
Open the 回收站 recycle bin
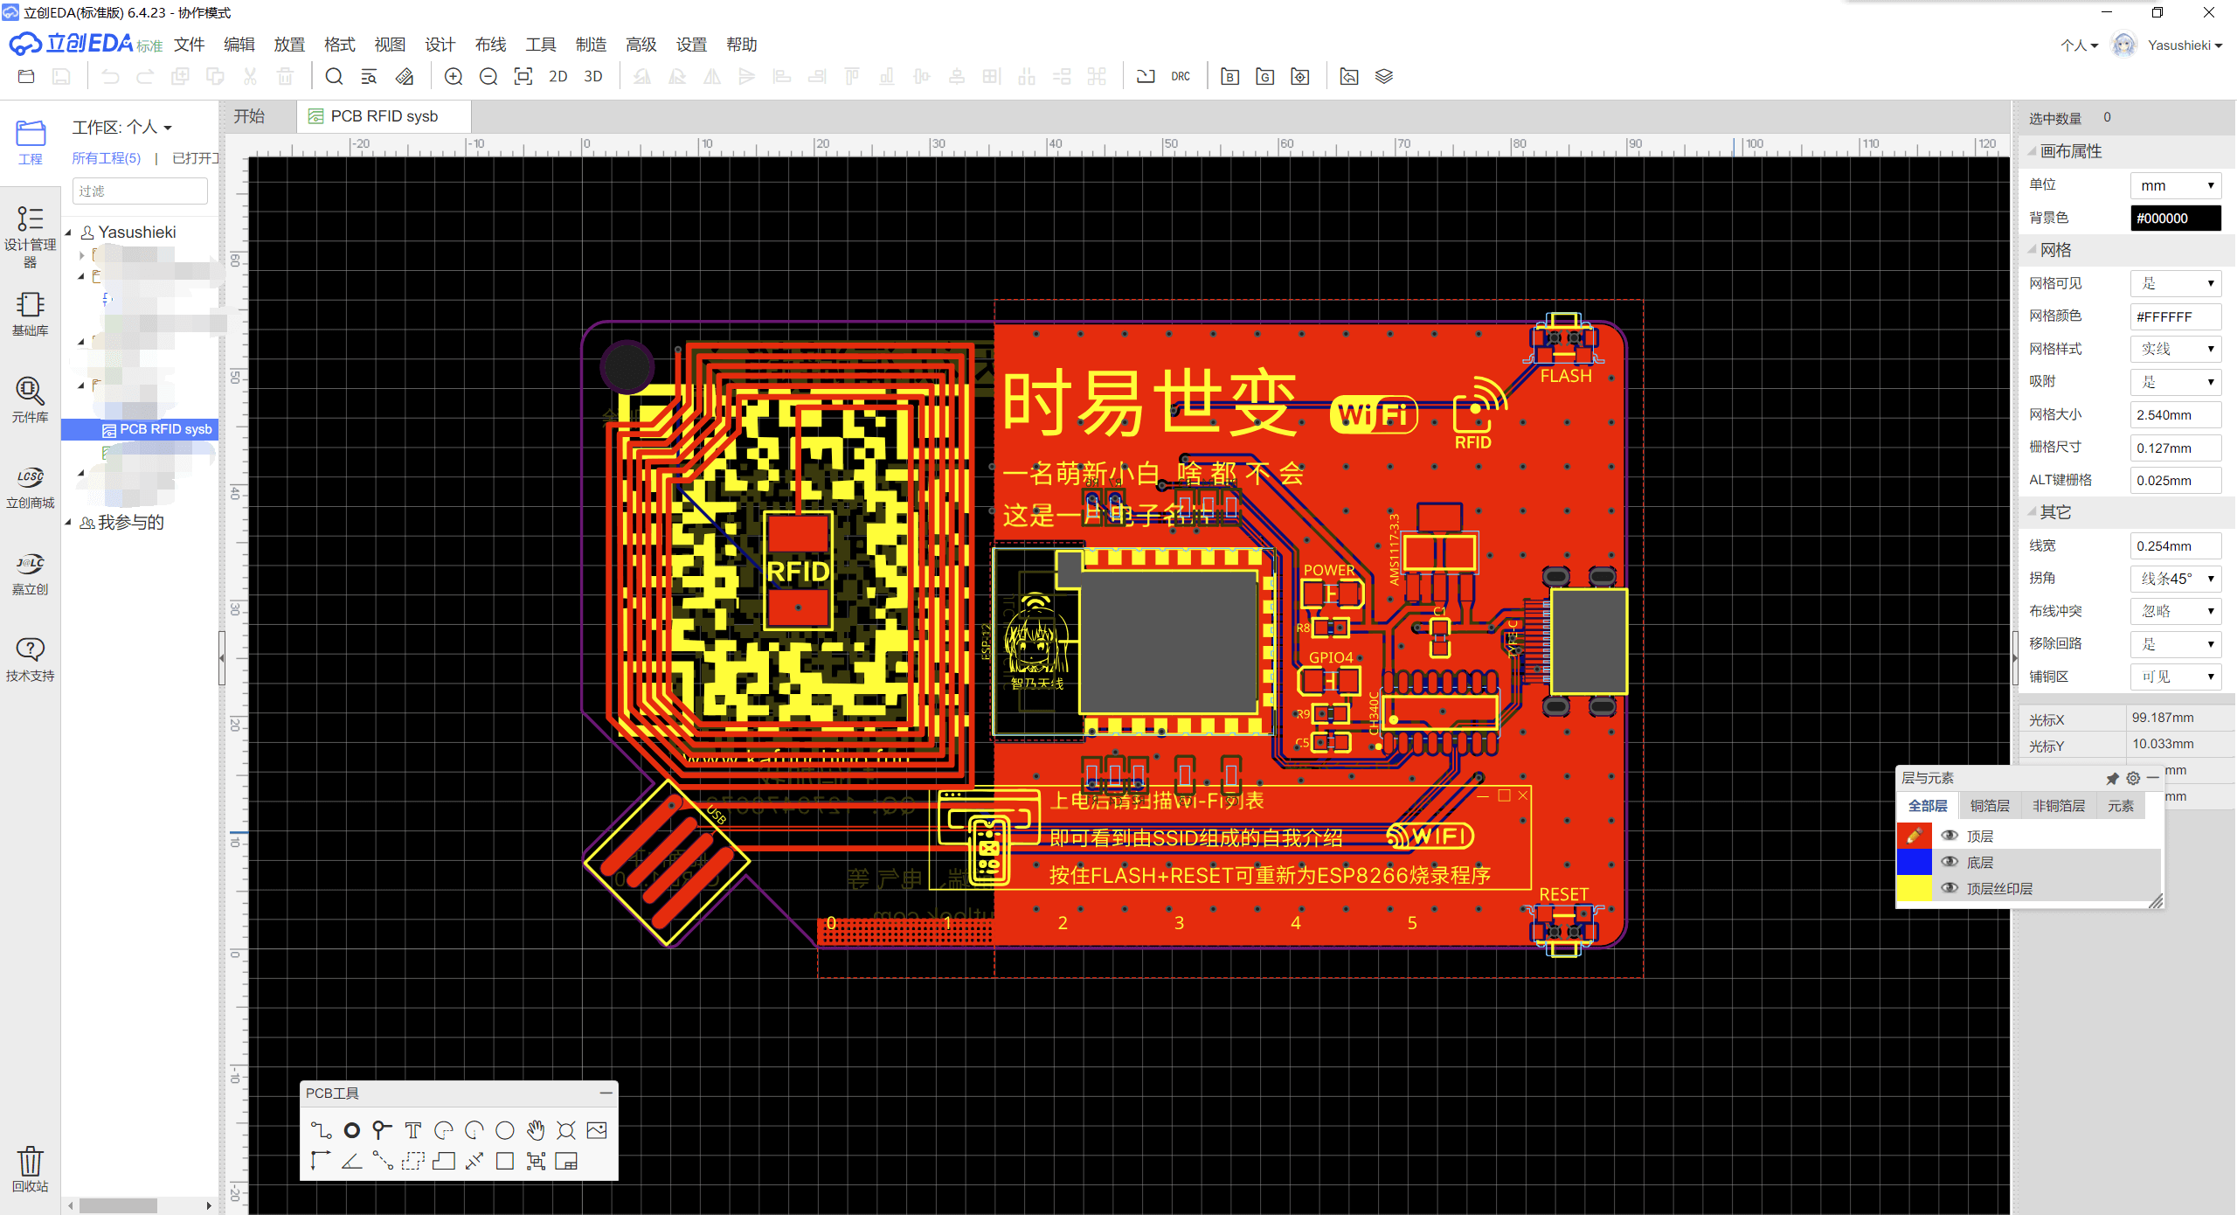coord(30,1170)
